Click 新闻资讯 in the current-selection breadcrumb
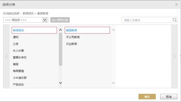 click(28, 13)
